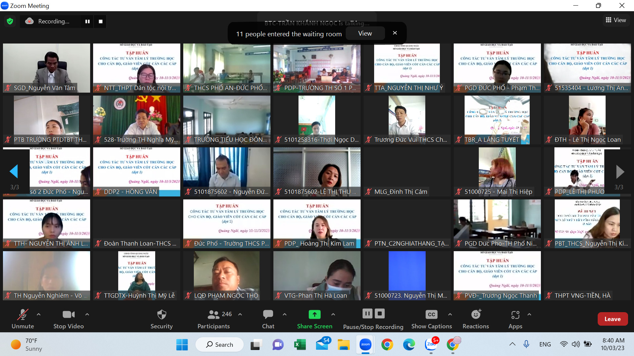The image size is (634, 356).
Task: Open the Chat bubble icon
Action: click(268, 314)
